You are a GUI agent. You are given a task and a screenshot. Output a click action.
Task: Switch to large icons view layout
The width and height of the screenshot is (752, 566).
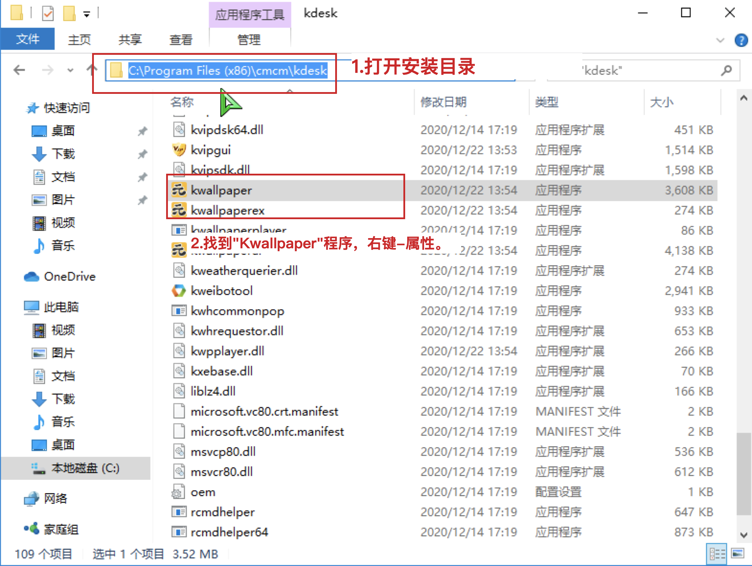737,554
